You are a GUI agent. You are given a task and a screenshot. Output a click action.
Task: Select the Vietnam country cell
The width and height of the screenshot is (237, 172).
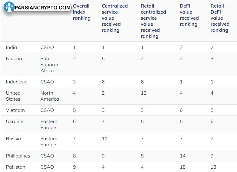click(15, 110)
